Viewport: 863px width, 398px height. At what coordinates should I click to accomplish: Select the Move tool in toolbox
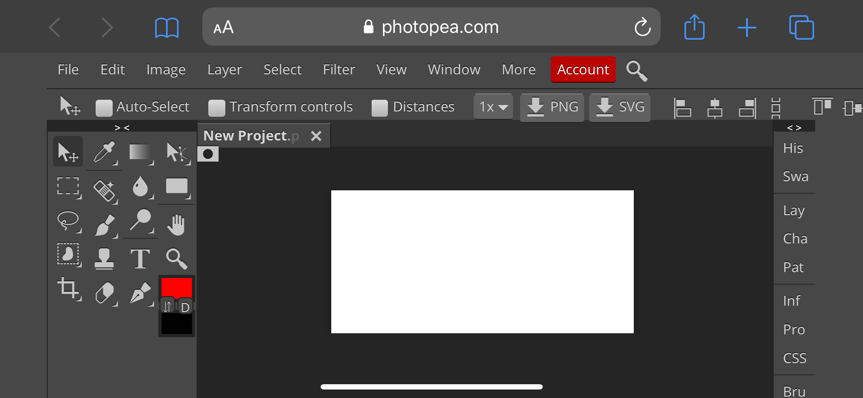click(68, 151)
